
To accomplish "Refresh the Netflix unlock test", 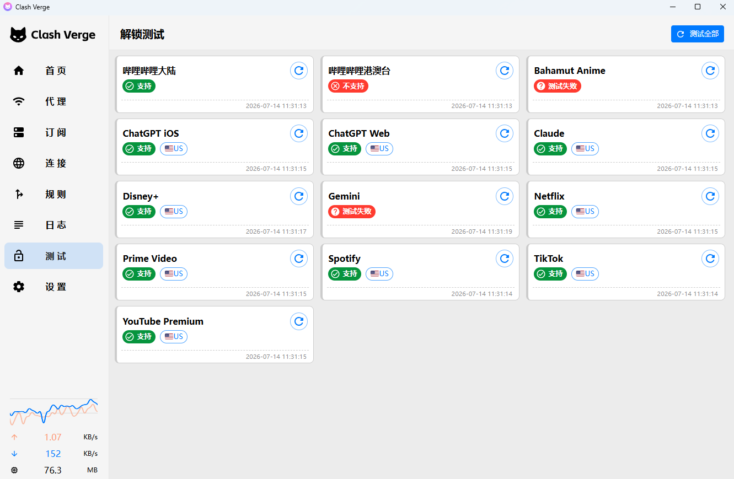I will [710, 196].
